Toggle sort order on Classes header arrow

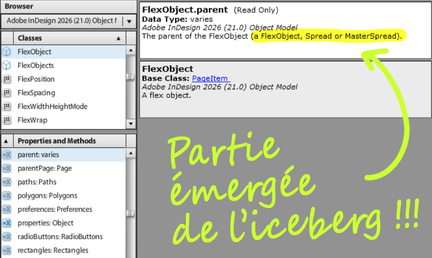click(118, 38)
